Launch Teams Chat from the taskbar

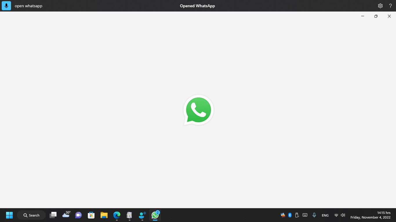78,215
